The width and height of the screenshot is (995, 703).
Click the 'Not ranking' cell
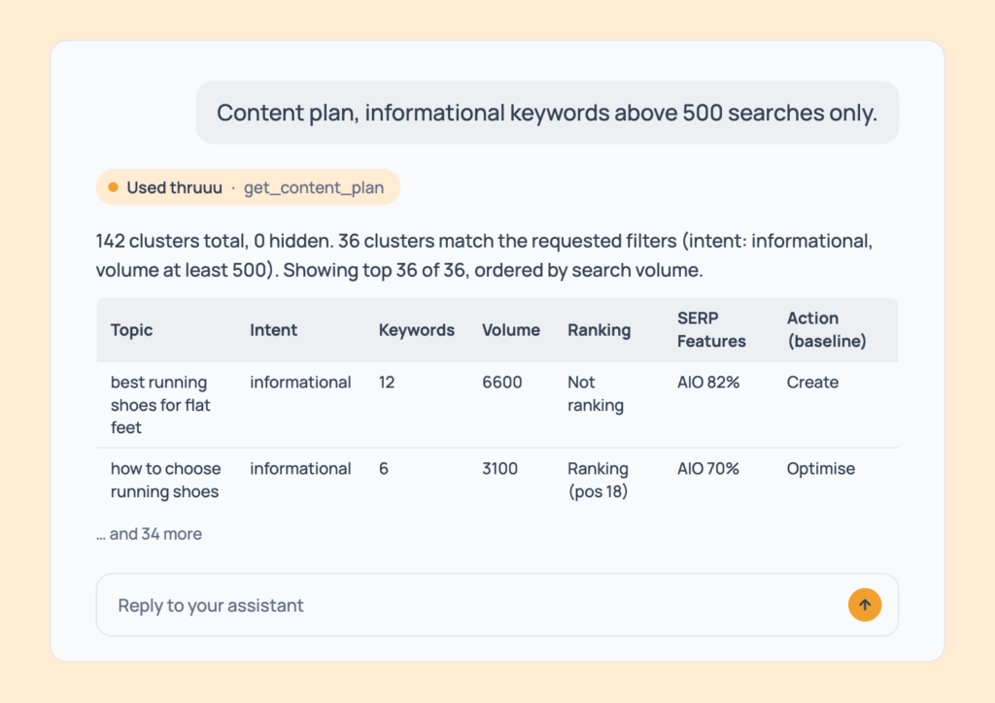[596, 393]
